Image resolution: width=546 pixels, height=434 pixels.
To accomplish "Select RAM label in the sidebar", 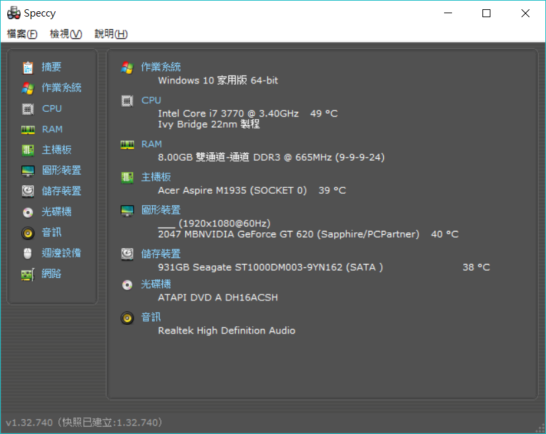I will (x=52, y=129).
